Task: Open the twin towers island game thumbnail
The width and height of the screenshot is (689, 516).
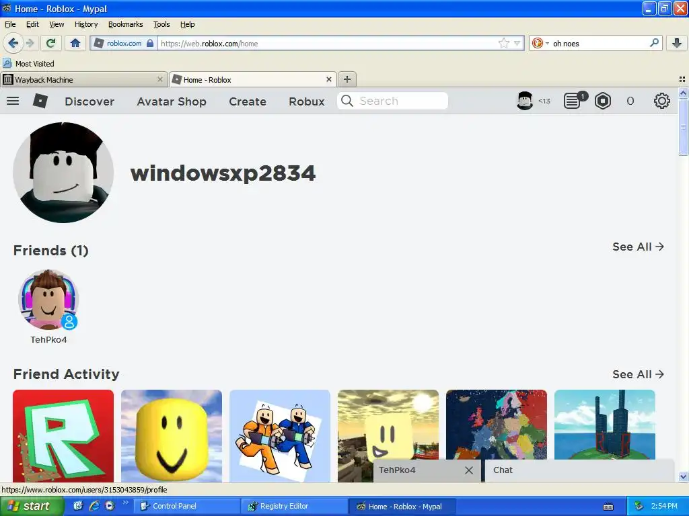Action: pyautogui.click(x=605, y=425)
